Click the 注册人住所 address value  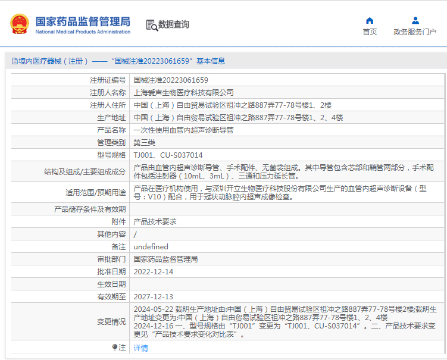233,105
